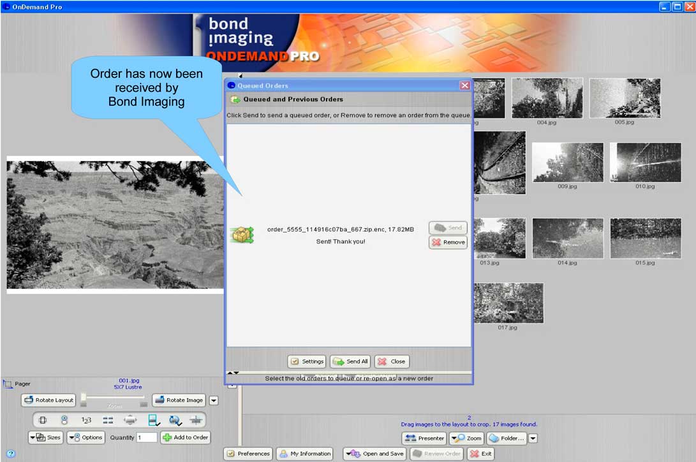Click the four-rectangle grid layout icon
The height and width of the screenshot is (462, 696).
tap(108, 420)
